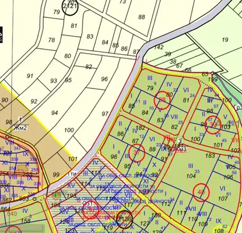Click parcel label 109

coord(203,224)
